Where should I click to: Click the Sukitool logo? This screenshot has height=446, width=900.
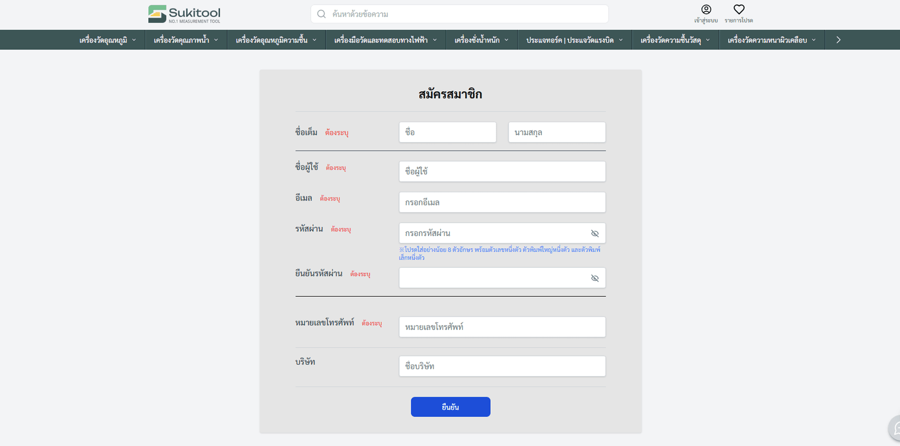pyautogui.click(x=184, y=14)
